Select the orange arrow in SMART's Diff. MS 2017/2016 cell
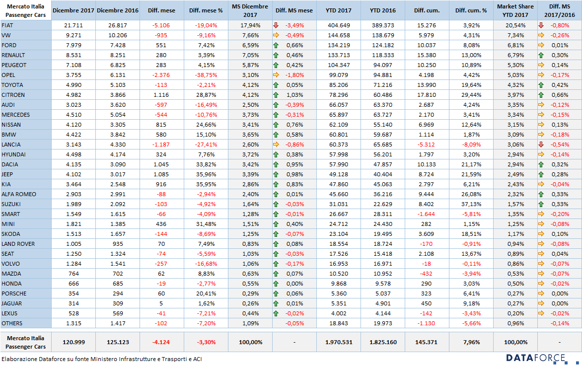582x366 pixels. [541, 214]
